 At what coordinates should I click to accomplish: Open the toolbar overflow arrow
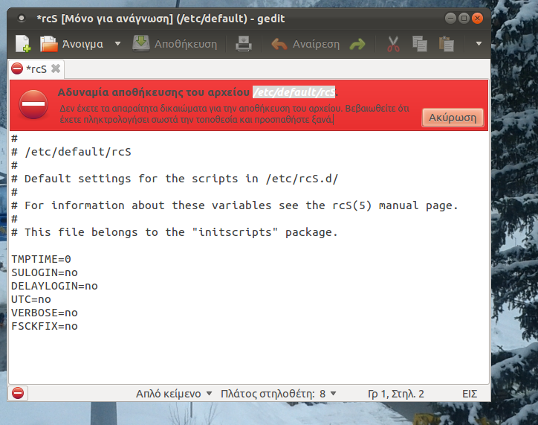click(x=479, y=44)
